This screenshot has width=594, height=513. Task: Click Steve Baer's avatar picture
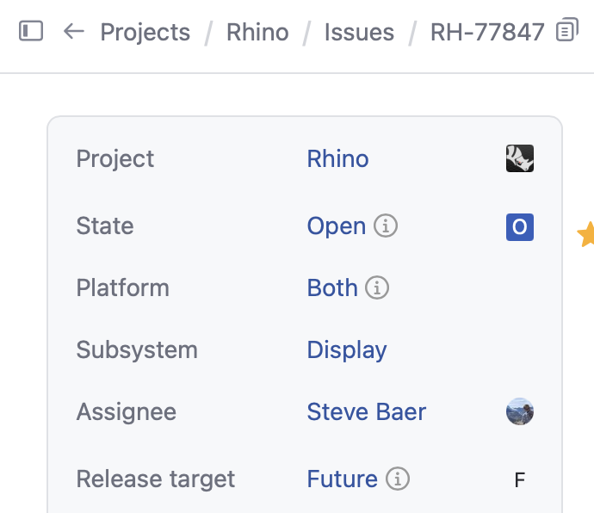(x=520, y=411)
